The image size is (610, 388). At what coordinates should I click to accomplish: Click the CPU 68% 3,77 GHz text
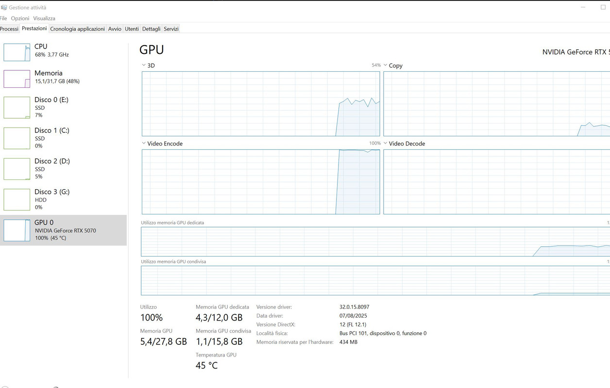[52, 55]
